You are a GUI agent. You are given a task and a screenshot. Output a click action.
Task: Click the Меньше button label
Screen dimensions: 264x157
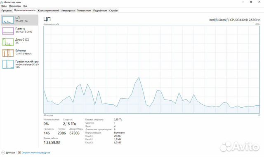tap(10, 153)
